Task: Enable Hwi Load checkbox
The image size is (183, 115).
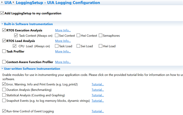Action: (x=101, y=46)
